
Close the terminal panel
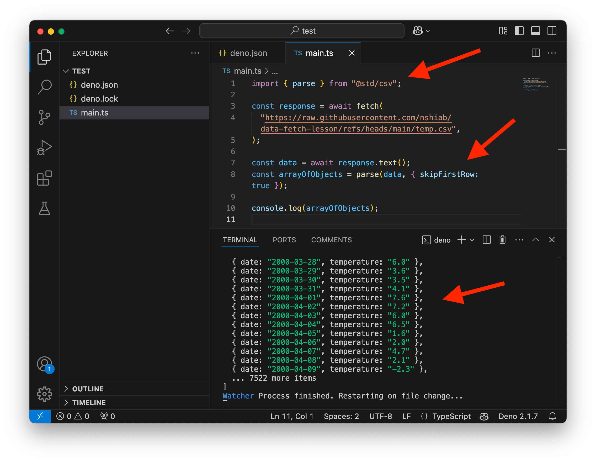(552, 239)
